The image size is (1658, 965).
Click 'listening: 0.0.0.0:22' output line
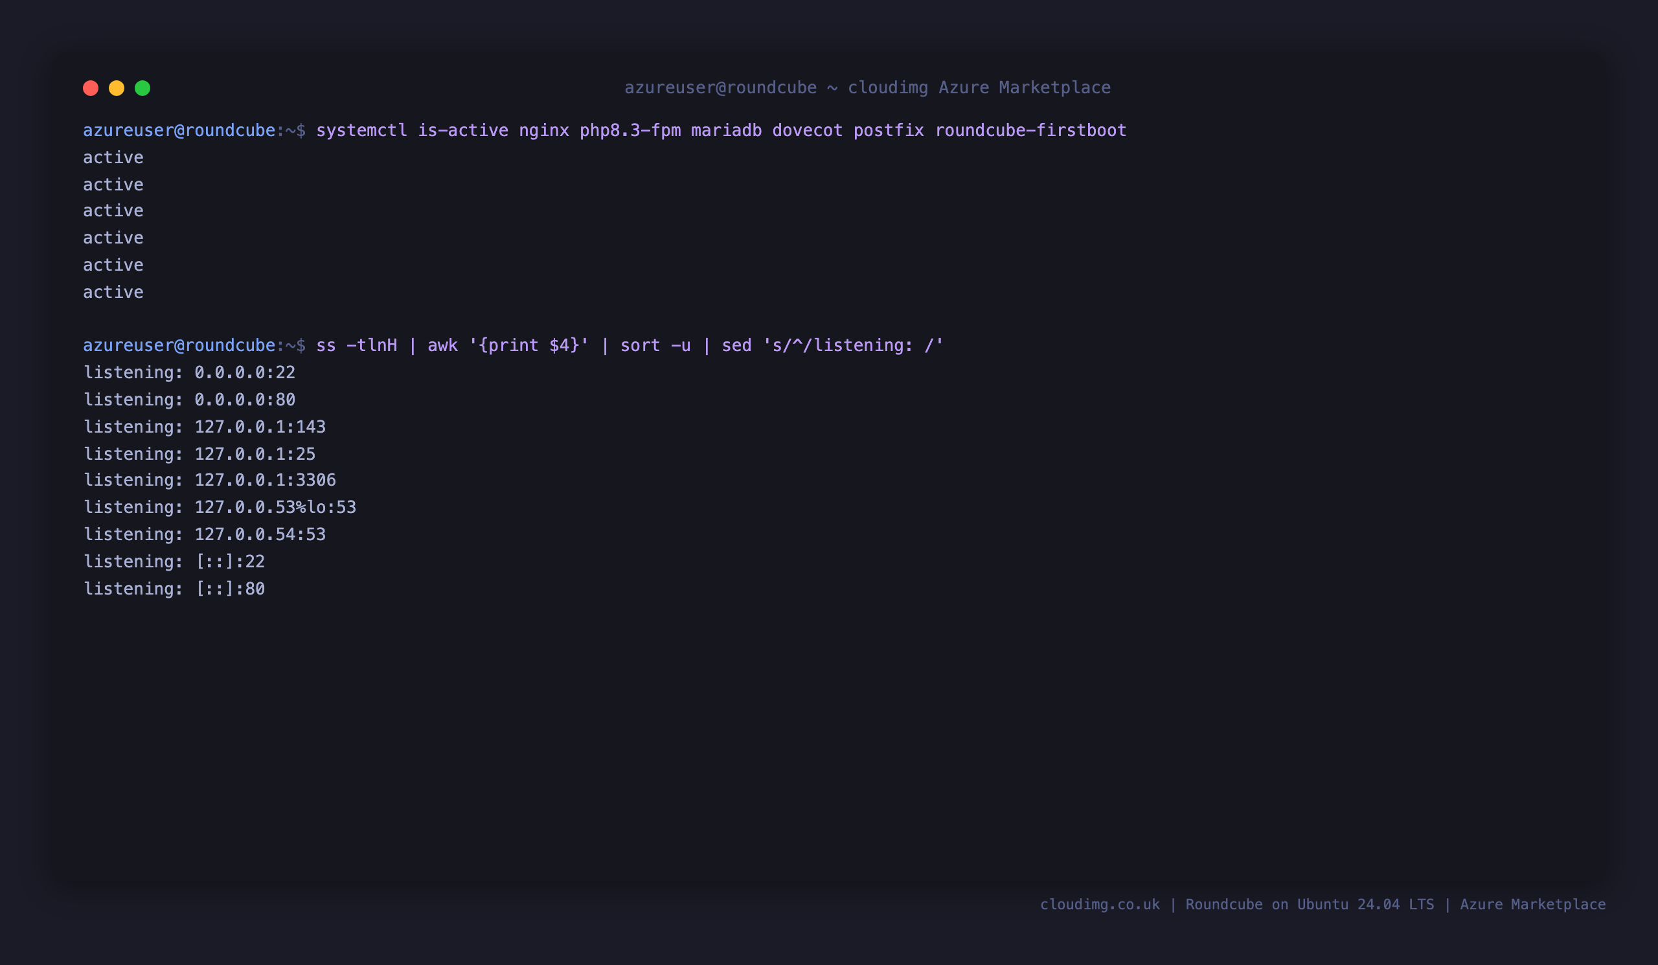coord(190,372)
